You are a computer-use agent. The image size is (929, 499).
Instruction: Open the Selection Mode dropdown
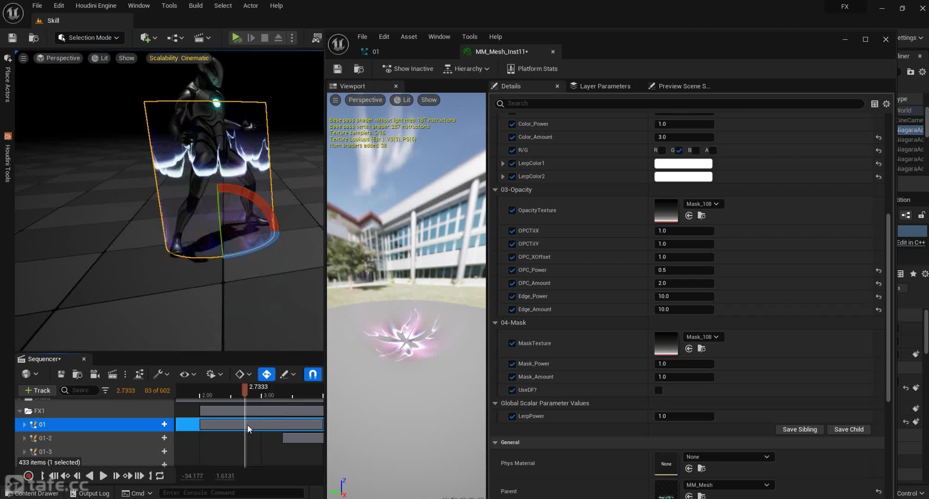click(89, 38)
